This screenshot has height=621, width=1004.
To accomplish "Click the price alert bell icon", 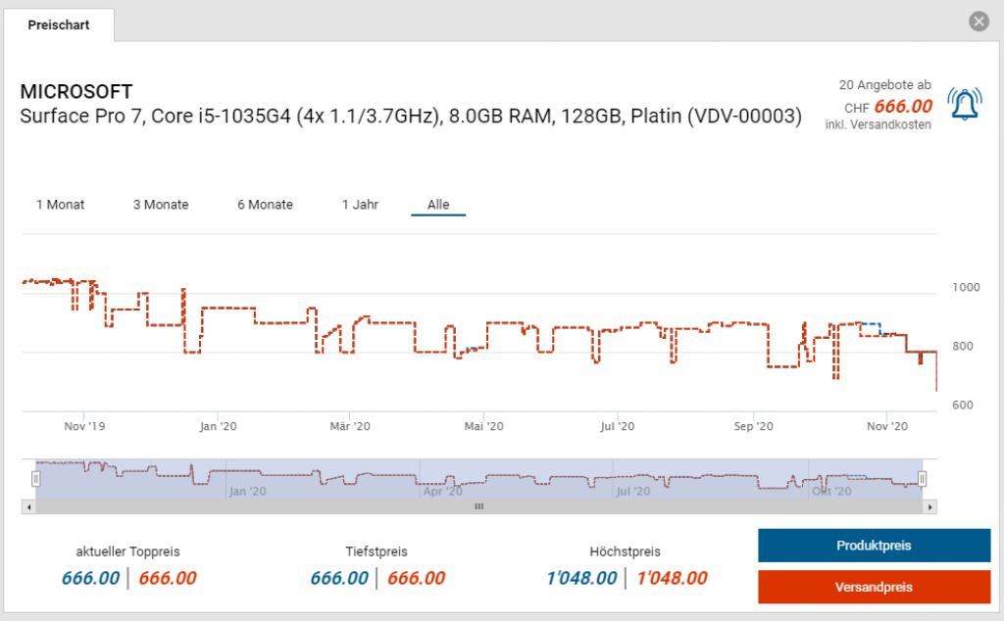I will 965,103.
